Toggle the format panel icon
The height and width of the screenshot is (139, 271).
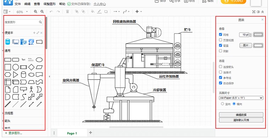click(x=258, y=12)
